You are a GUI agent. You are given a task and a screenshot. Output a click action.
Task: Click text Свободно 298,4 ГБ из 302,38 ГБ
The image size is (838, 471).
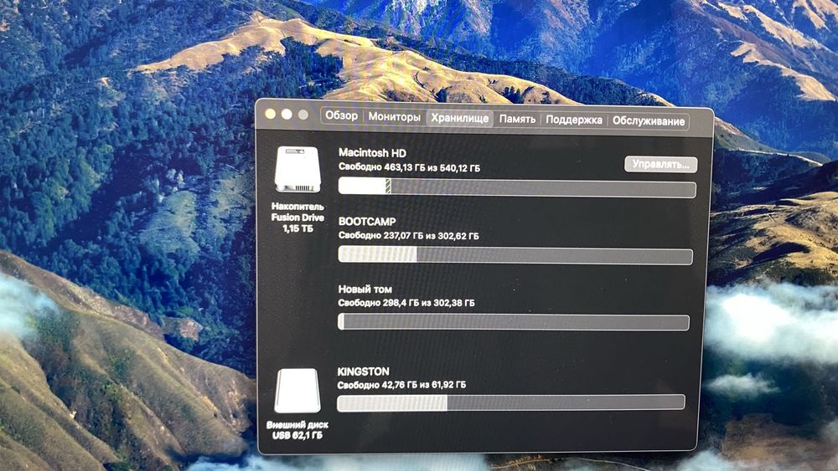406,303
